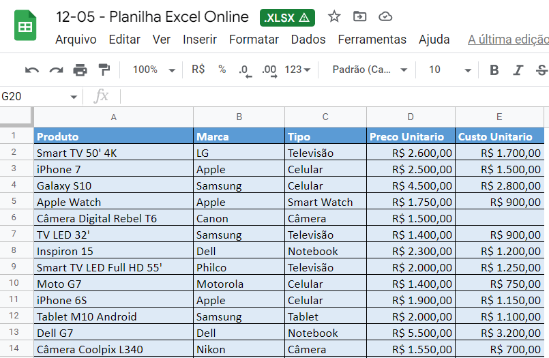The image size is (549, 358).
Task: Move document with the folder icon
Action: (x=359, y=16)
